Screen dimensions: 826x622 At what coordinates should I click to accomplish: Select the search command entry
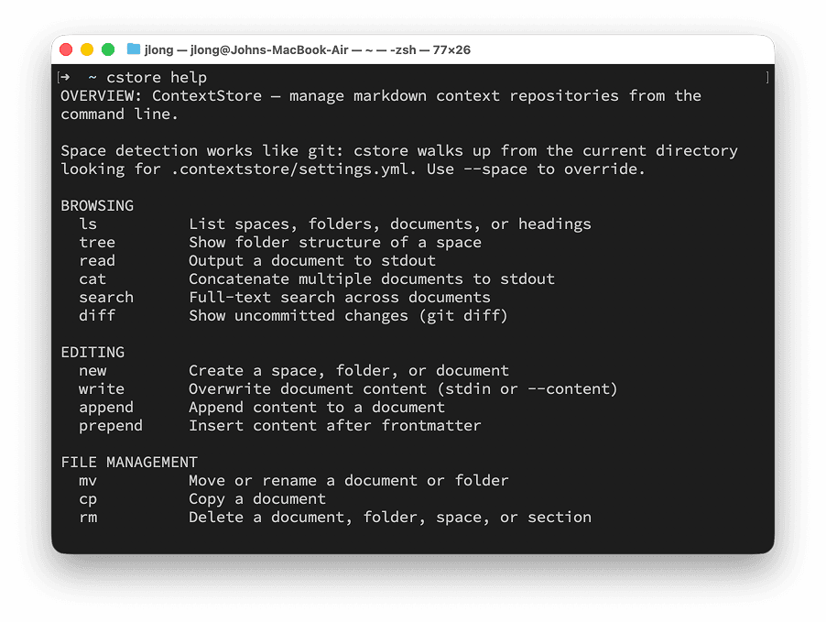click(x=105, y=297)
